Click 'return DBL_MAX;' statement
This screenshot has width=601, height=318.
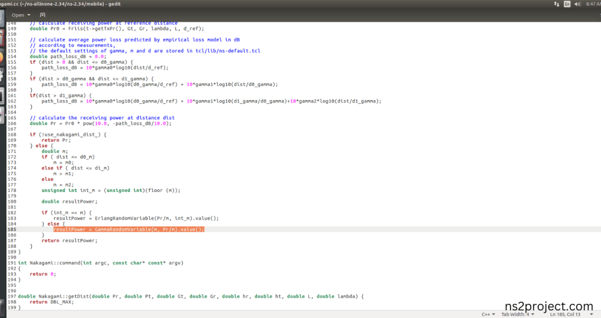pos(52,302)
